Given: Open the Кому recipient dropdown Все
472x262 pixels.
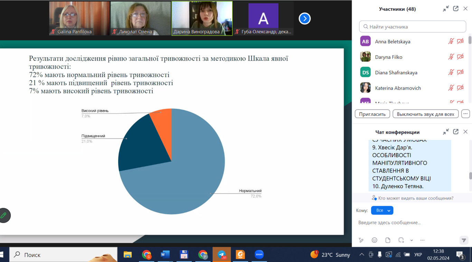Looking at the screenshot, I should (x=382, y=210).
